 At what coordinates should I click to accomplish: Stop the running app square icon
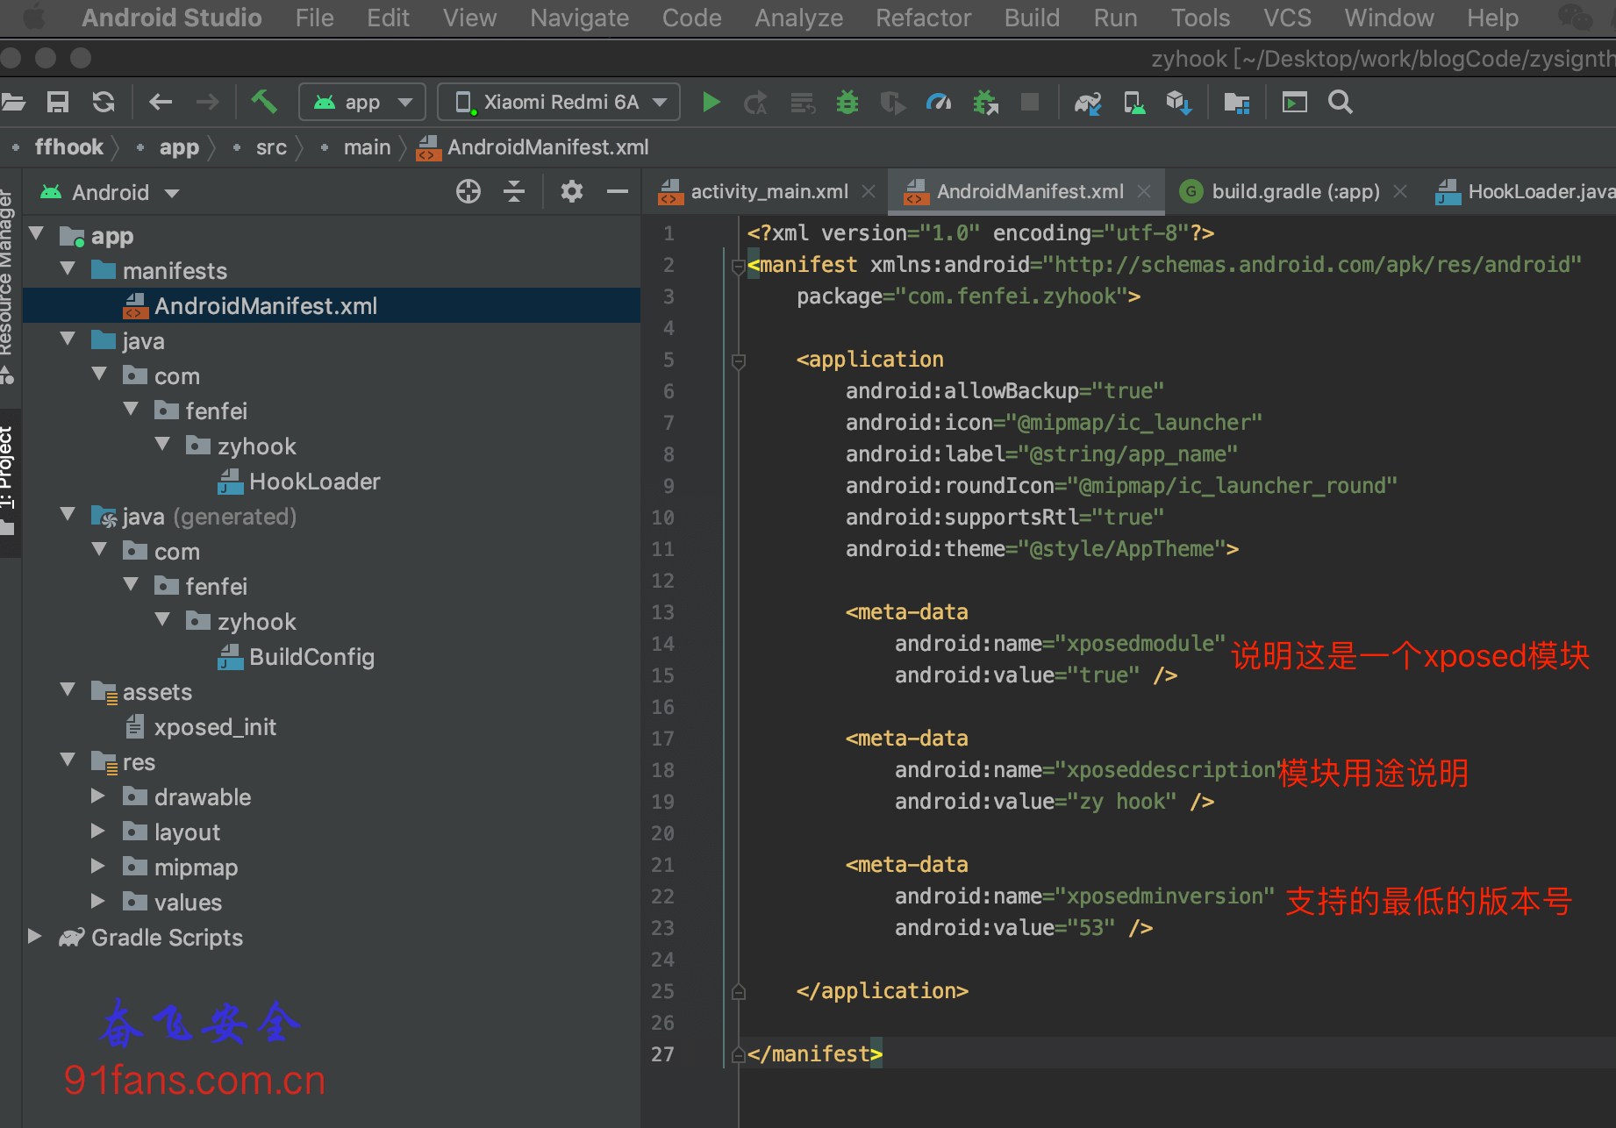[1030, 103]
